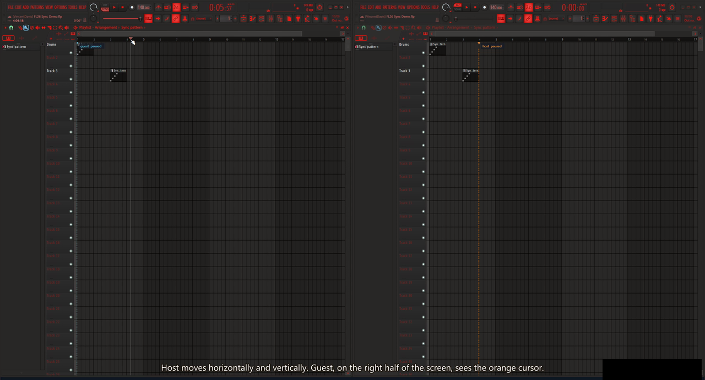705x380 pixels.
Task: Select paint tool in right playlist toolbar
Action: click(378, 28)
